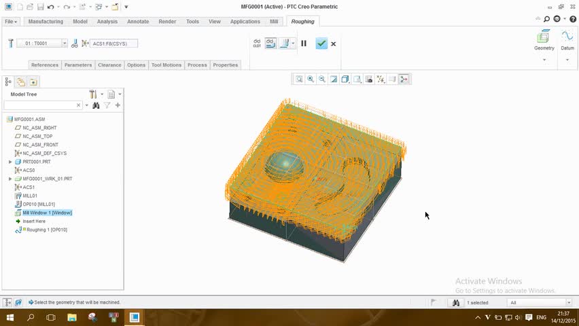
Task: Switch to the Mill tab
Action: 274,22
